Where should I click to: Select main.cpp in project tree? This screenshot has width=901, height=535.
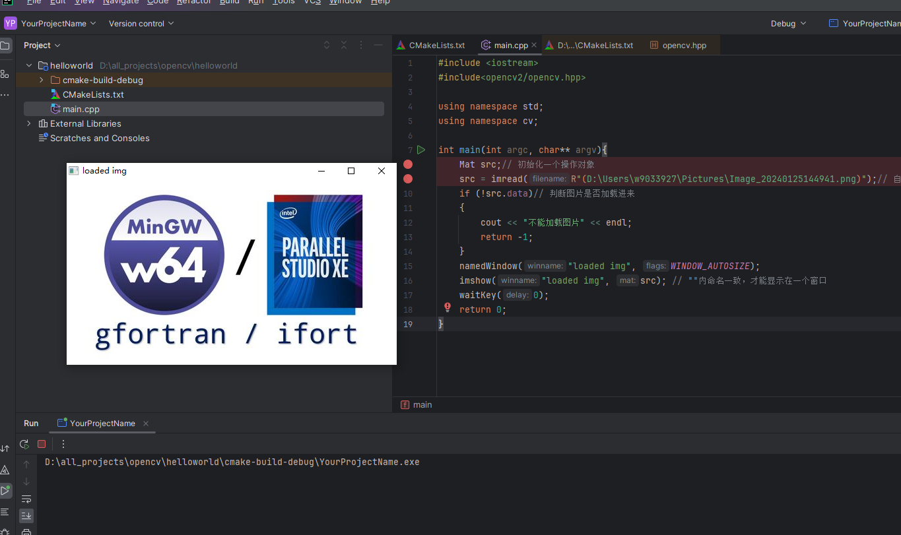[x=204, y=109]
